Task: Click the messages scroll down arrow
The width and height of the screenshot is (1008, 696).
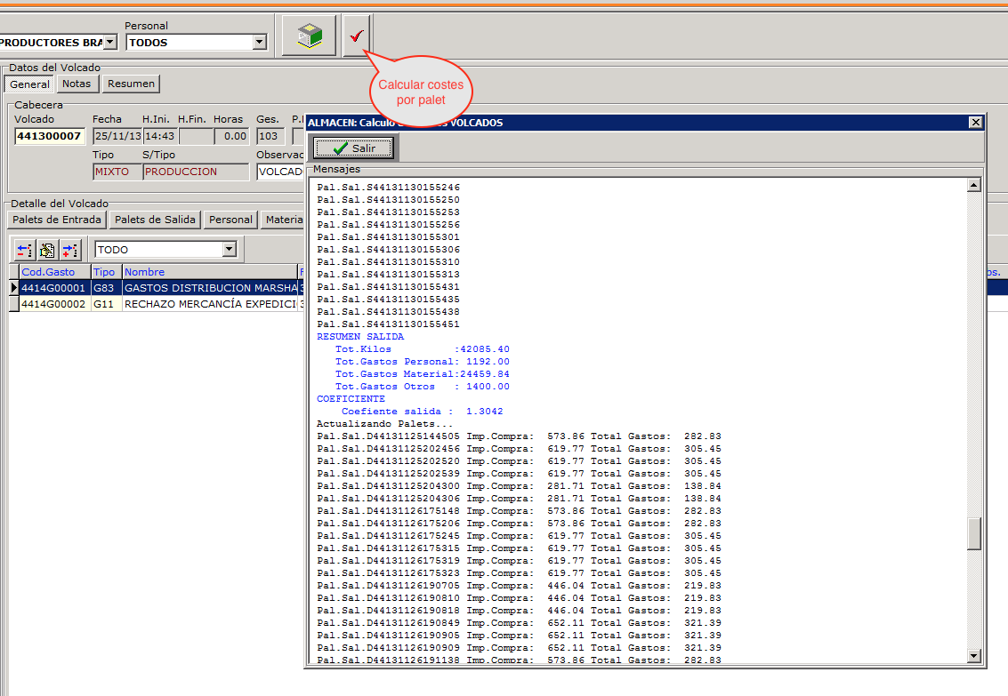Action: pos(974,656)
